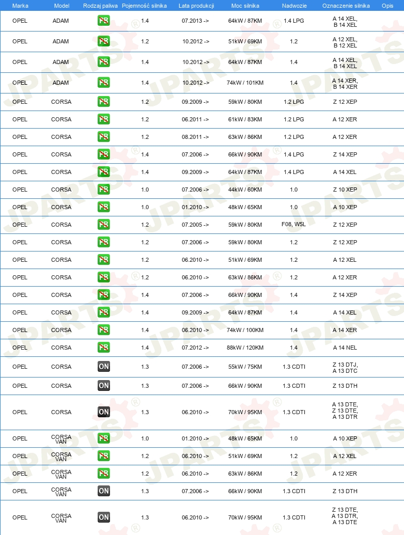Click the 'F08, W5L' body cell
The height and width of the screenshot is (535, 404).
(x=293, y=225)
